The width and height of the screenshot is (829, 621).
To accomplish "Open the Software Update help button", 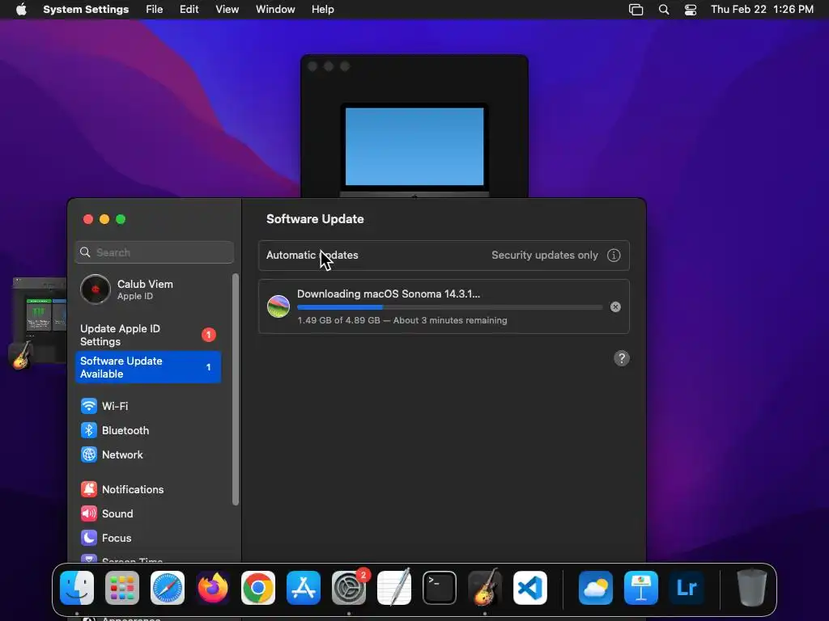I will point(621,358).
